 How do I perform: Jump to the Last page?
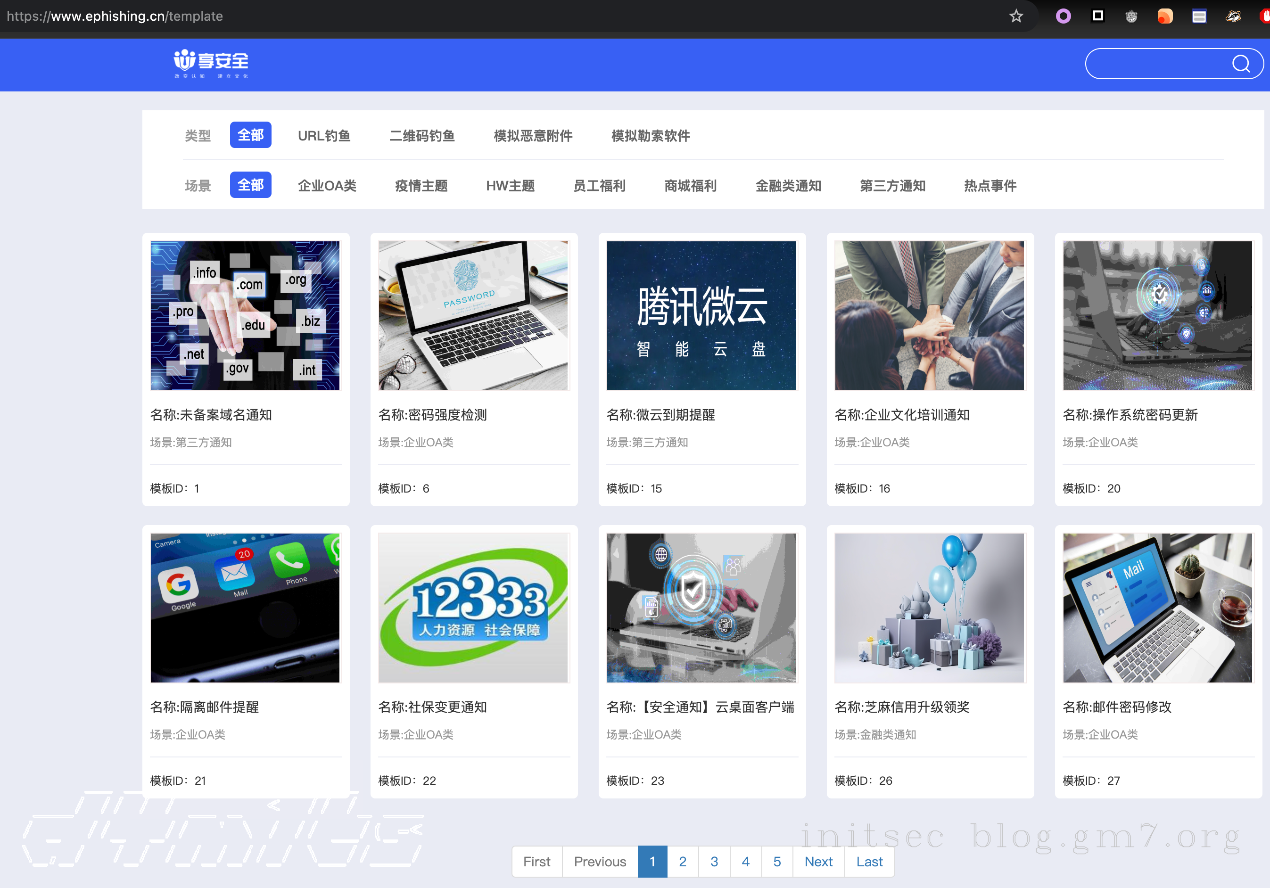coord(868,862)
